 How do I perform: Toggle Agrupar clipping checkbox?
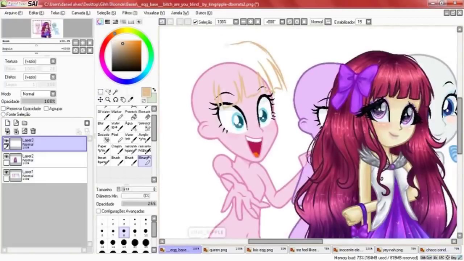(x=46, y=108)
